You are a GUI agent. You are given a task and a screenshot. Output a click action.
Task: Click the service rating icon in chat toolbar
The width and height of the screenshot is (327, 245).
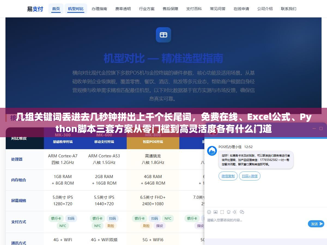(229, 212)
